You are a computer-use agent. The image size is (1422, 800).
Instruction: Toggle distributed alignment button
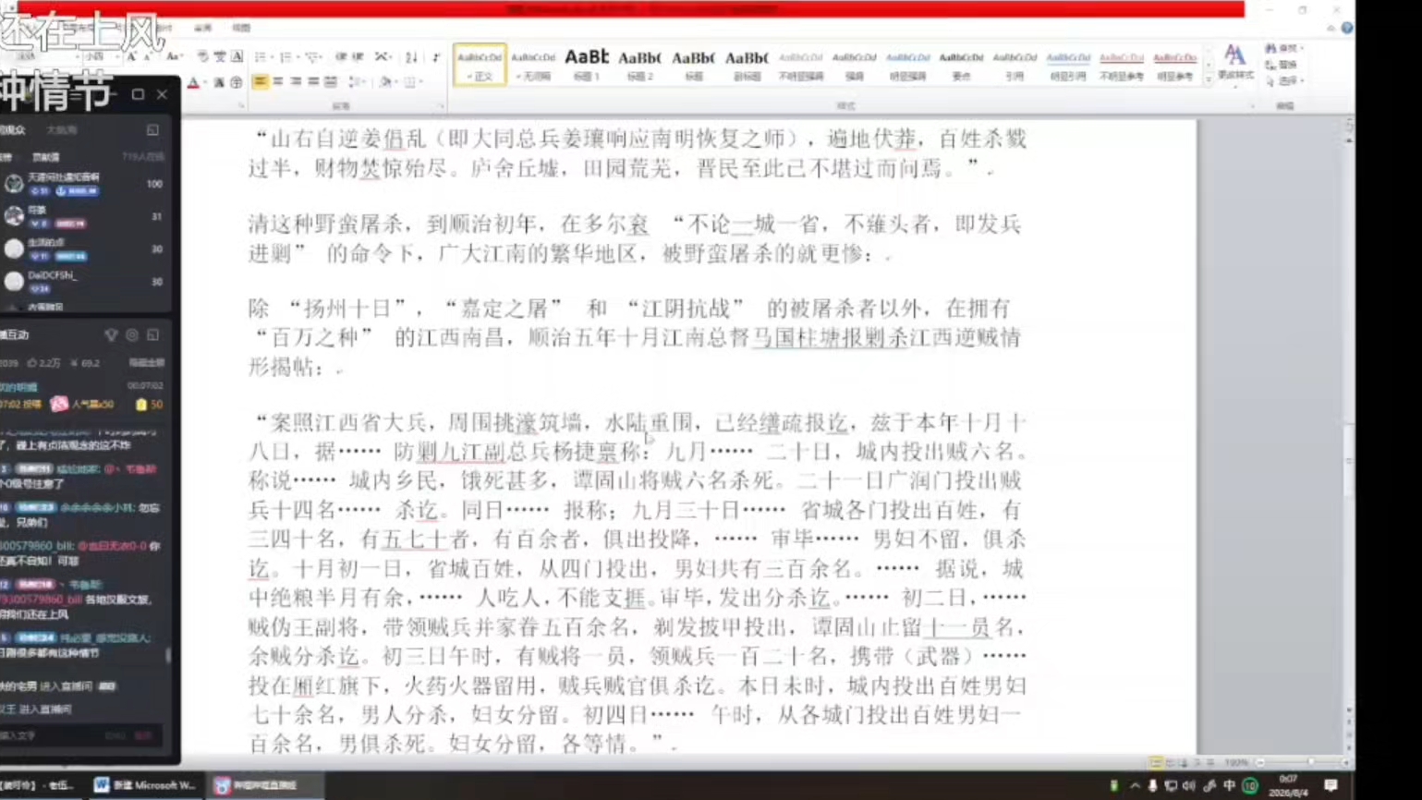[331, 82]
